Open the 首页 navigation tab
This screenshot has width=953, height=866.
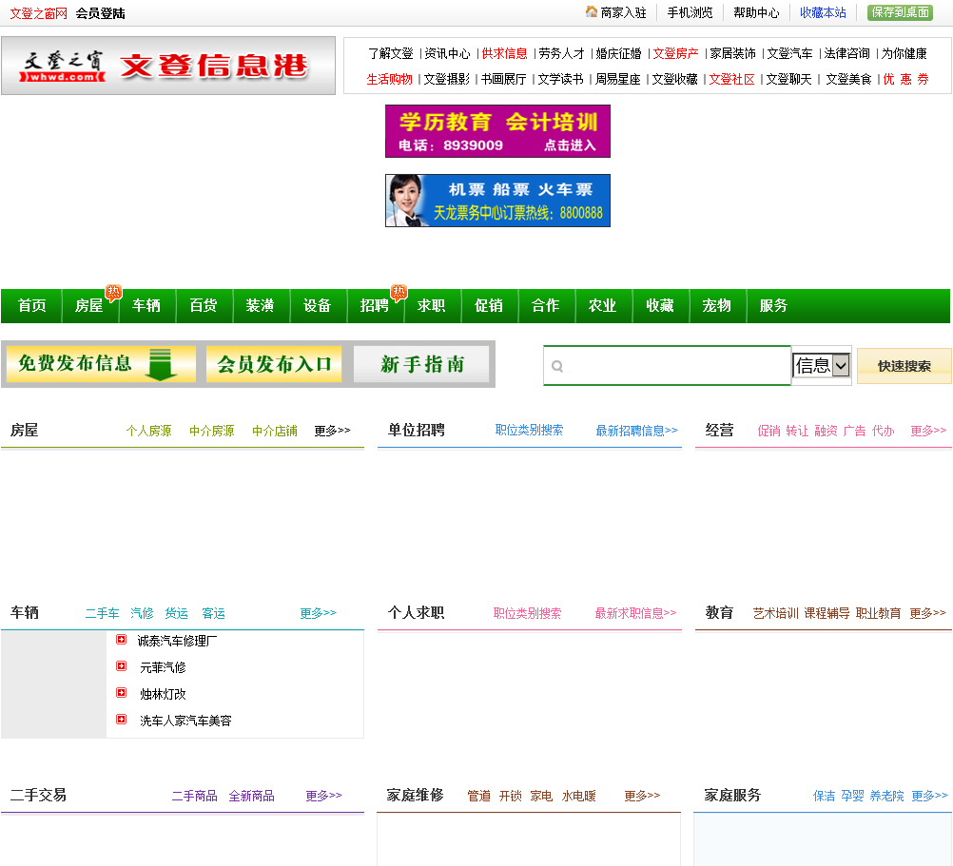point(31,305)
